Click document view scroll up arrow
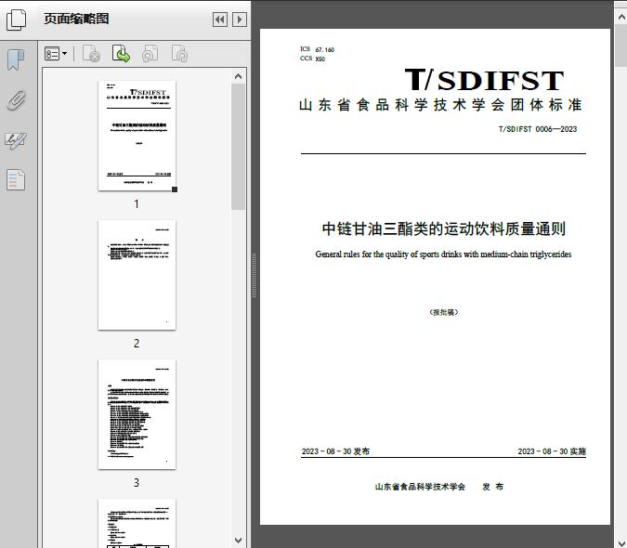The image size is (627, 548). coord(621,17)
